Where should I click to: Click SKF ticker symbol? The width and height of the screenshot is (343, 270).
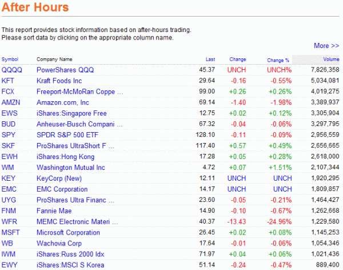9,146
